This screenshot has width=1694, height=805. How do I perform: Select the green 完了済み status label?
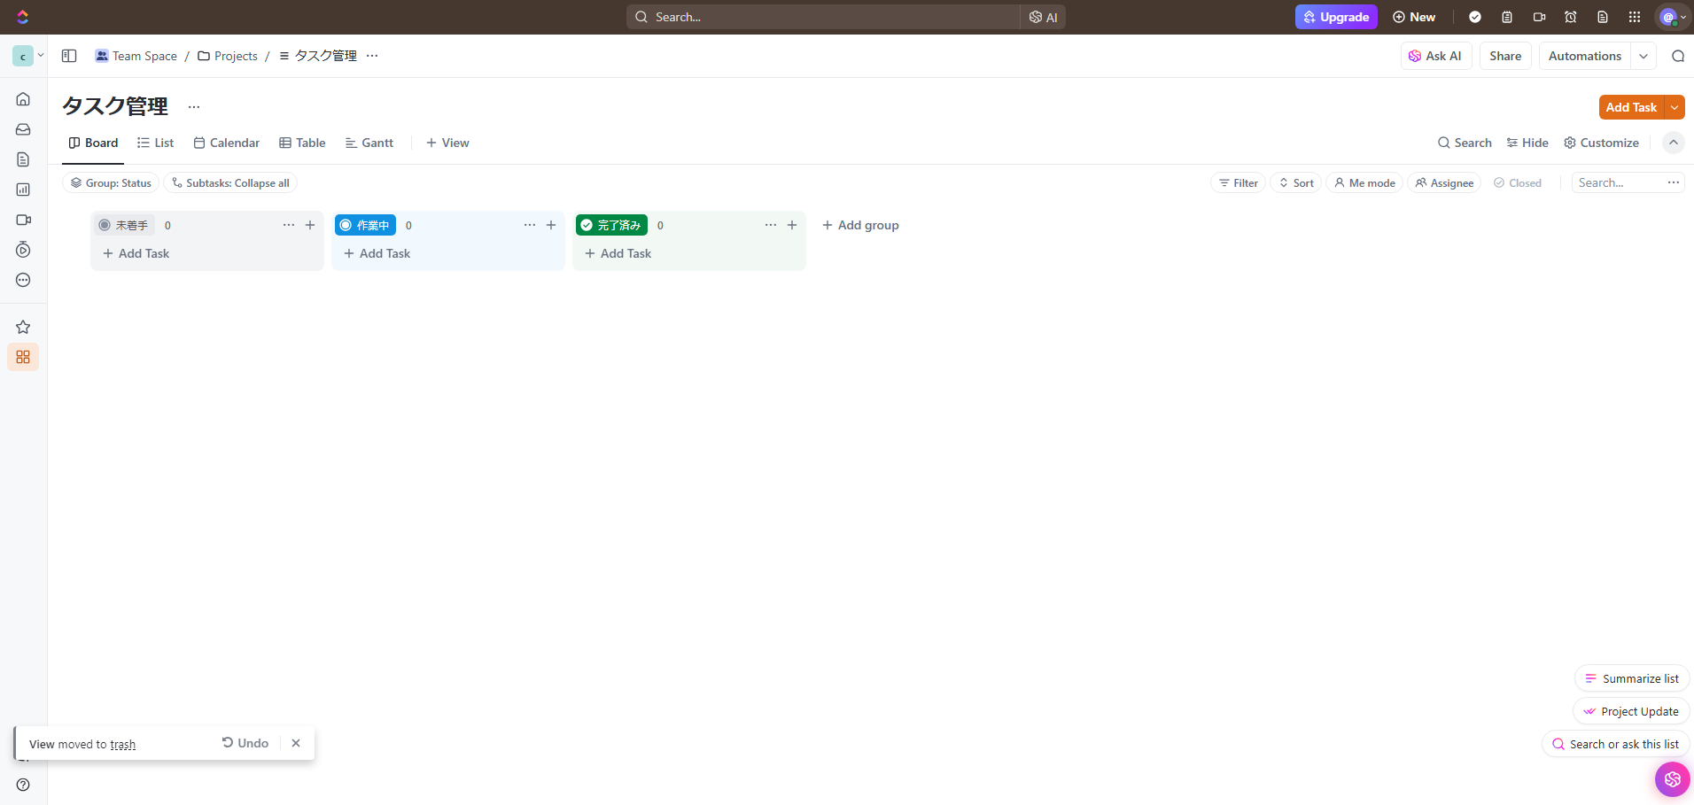click(x=611, y=225)
